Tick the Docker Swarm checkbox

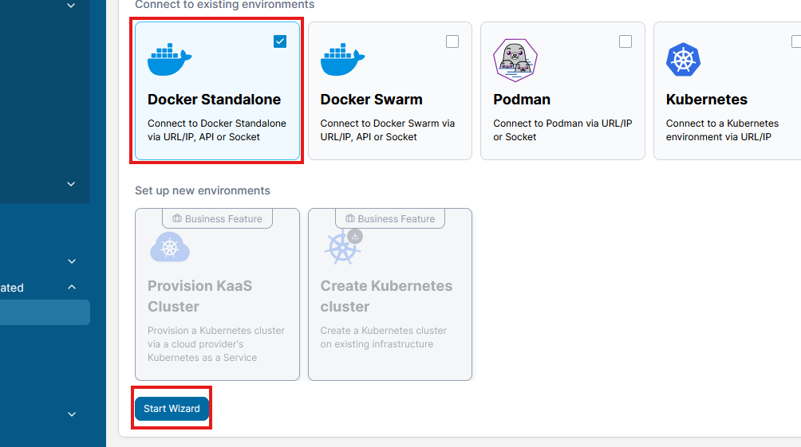[x=452, y=41]
